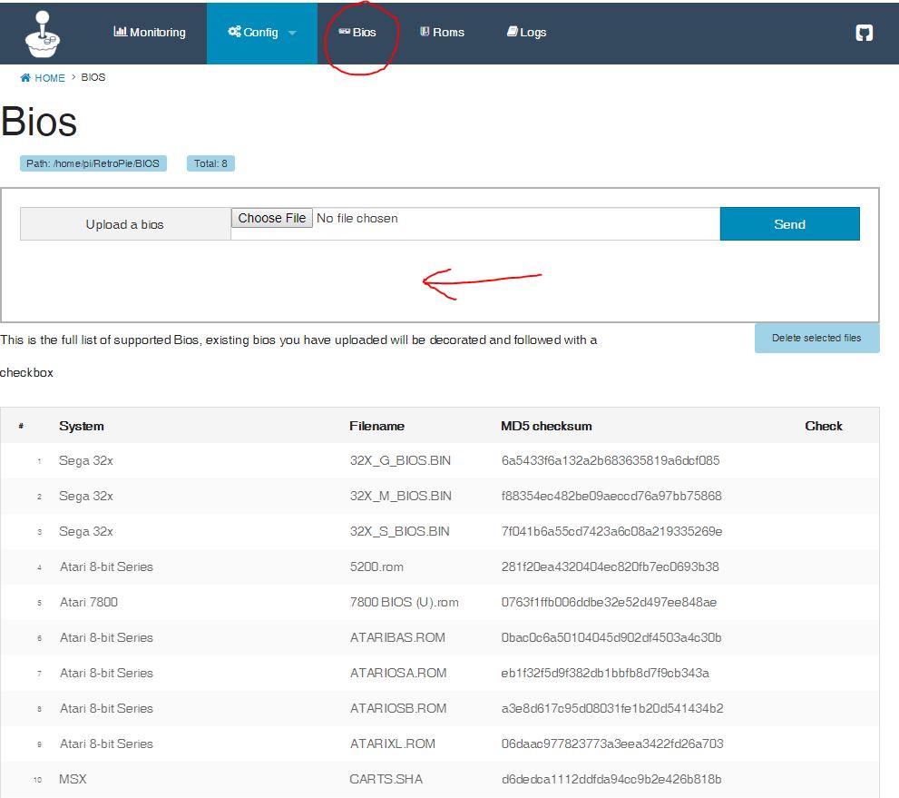Expand the Config dropdown caret
The image size is (899, 798).
click(292, 33)
